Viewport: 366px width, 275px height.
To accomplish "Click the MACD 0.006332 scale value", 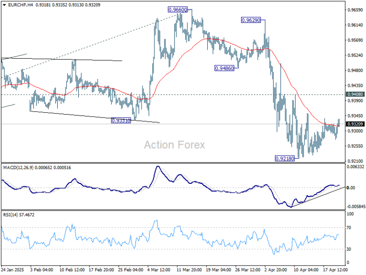I will click(356, 167).
